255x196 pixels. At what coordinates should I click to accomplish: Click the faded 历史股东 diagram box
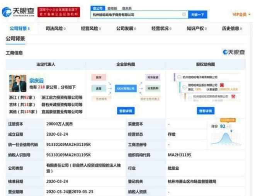[x=101, y=99]
